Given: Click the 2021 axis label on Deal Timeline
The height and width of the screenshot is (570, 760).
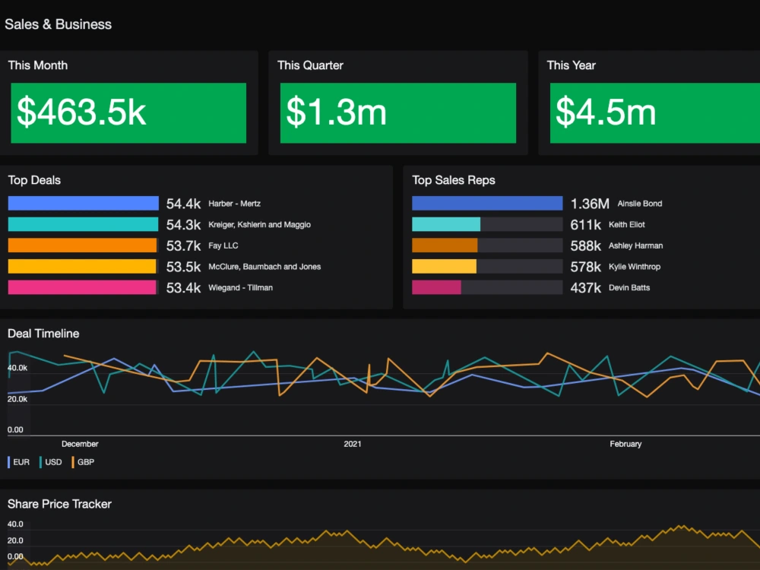Looking at the screenshot, I should 353,443.
